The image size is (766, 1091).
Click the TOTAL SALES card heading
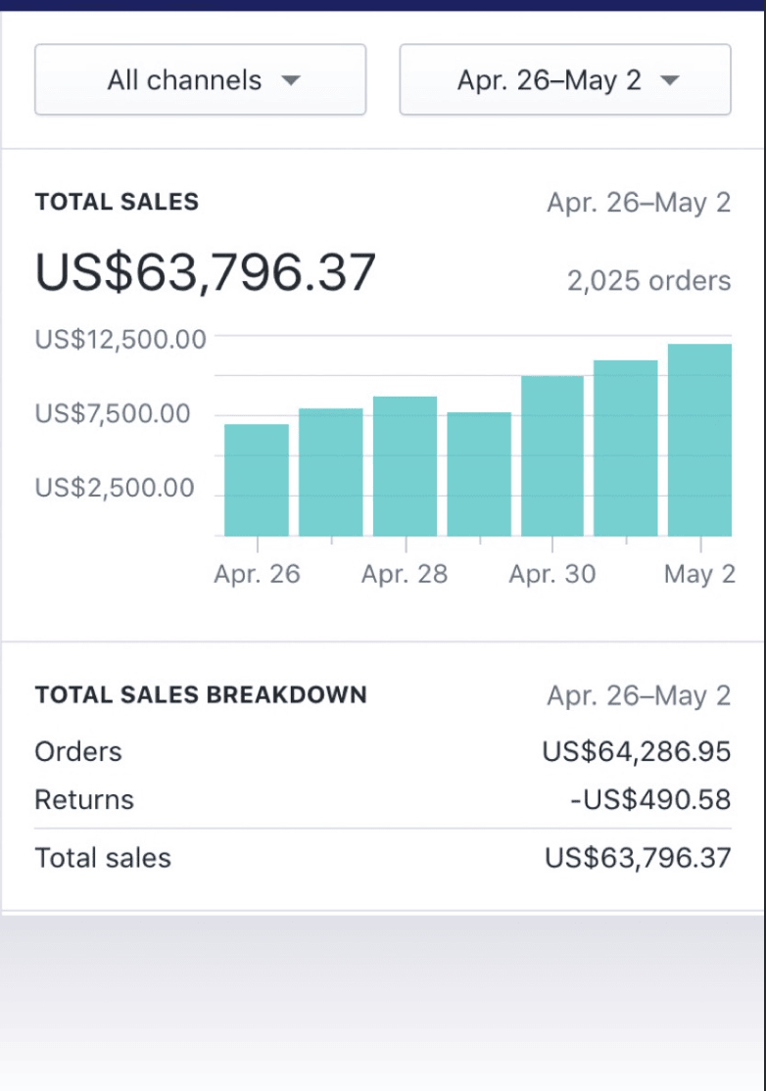(x=117, y=203)
